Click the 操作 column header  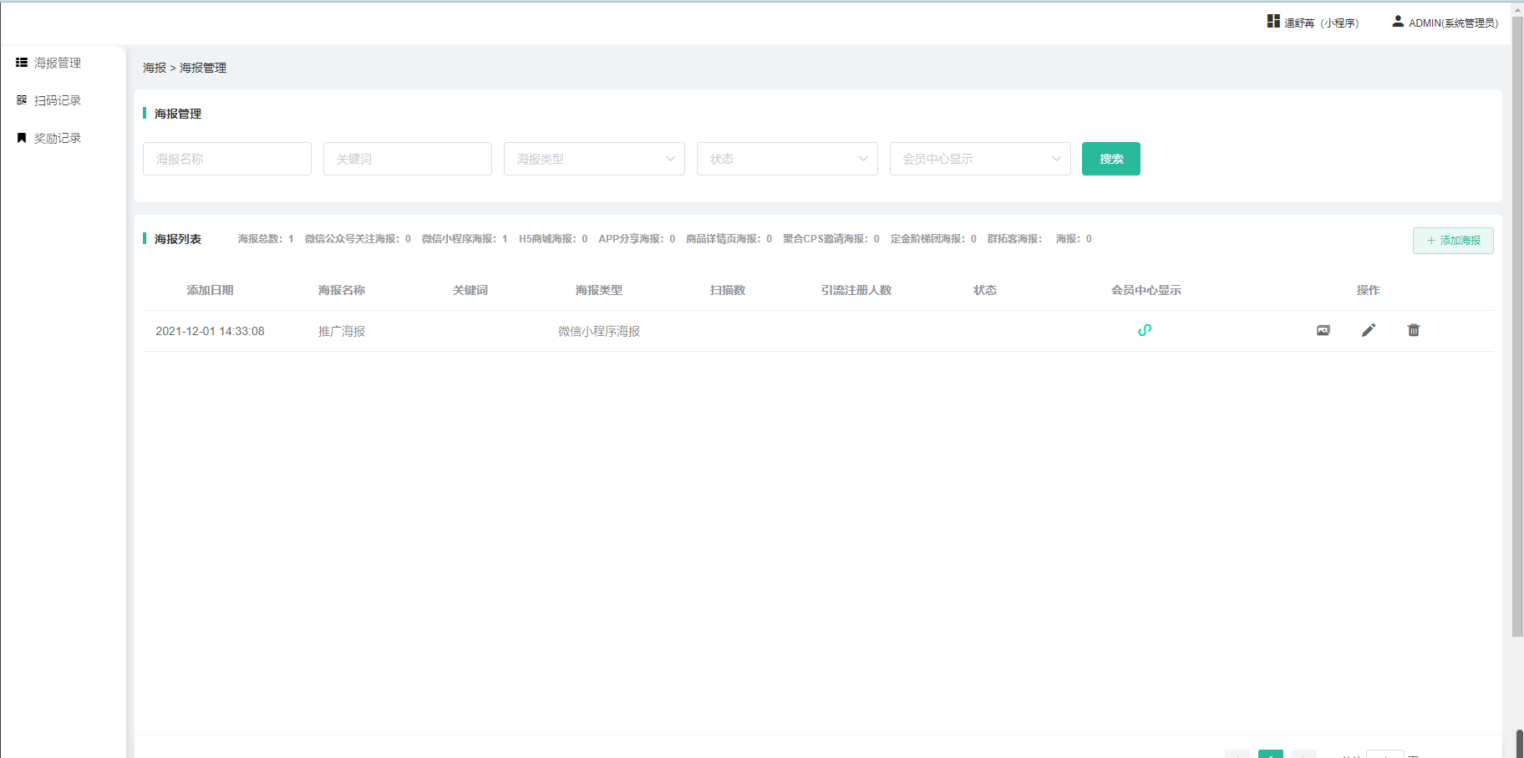1369,290
